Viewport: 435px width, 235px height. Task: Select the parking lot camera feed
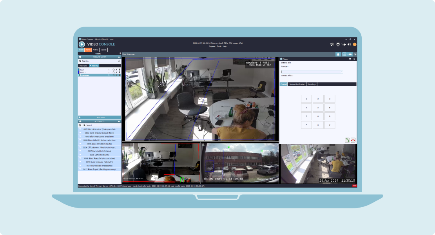(x=240, y=163)
